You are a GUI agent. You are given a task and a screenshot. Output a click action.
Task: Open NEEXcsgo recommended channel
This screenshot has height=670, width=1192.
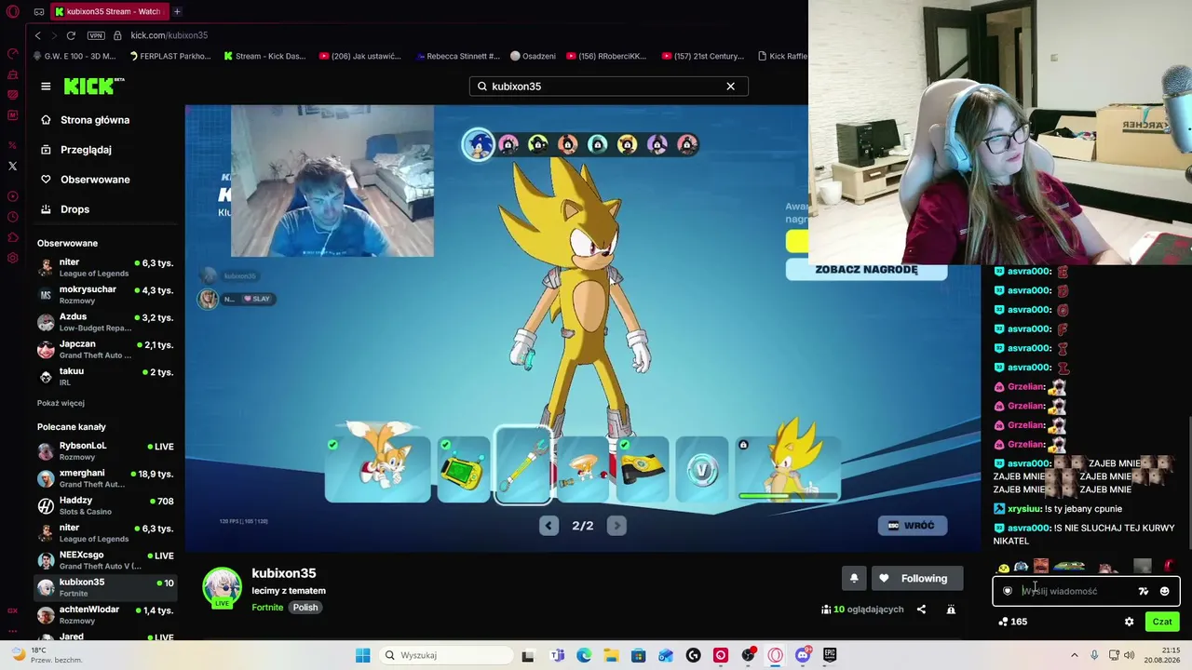(104, 560)
